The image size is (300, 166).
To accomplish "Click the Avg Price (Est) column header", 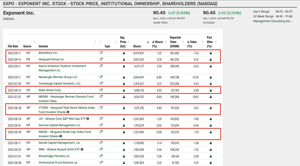I will (123, 42).
